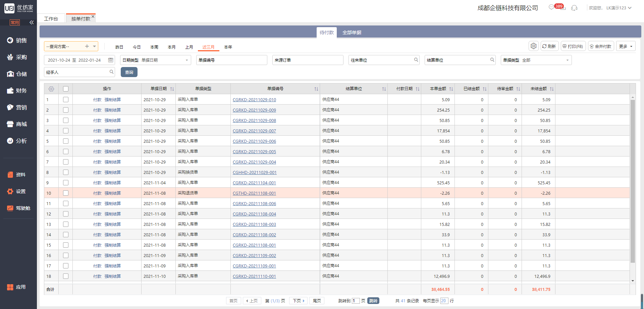Click the calendar icon in date range field

pyautogui.click(x=111, y=60)
